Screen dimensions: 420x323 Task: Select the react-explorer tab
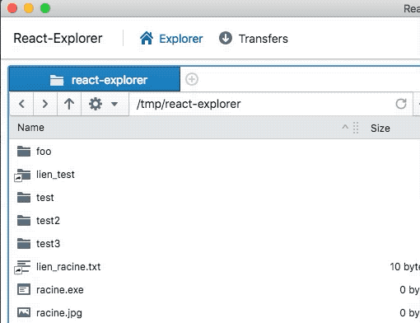point(95,80)
